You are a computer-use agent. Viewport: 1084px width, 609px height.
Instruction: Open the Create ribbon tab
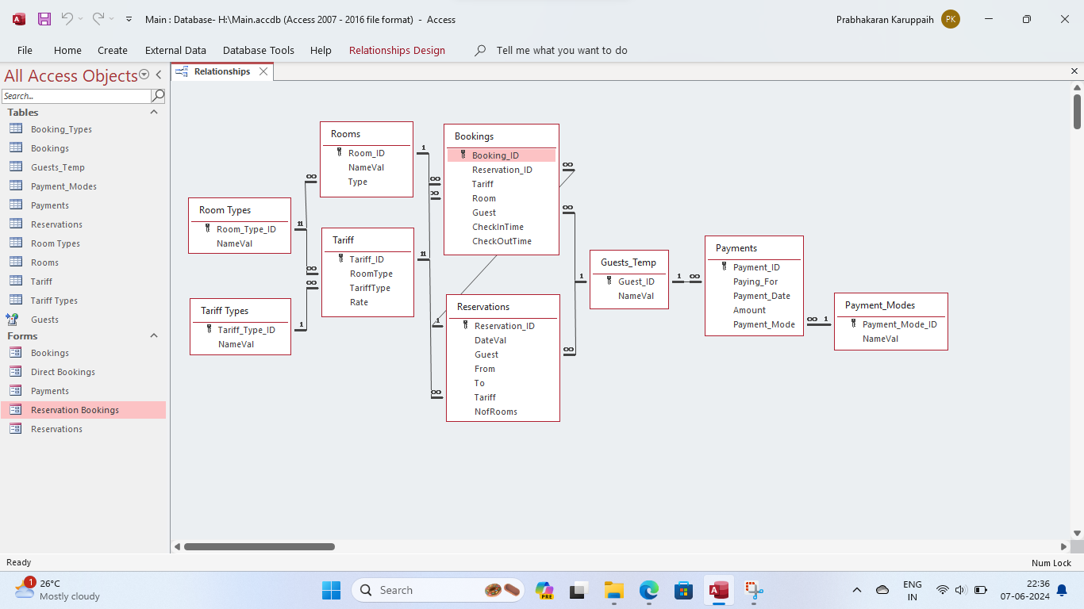pos(113,50)
